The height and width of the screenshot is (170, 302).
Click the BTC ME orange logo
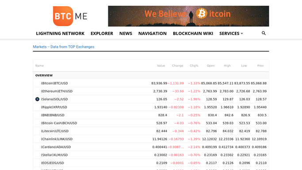click(70, 16)
